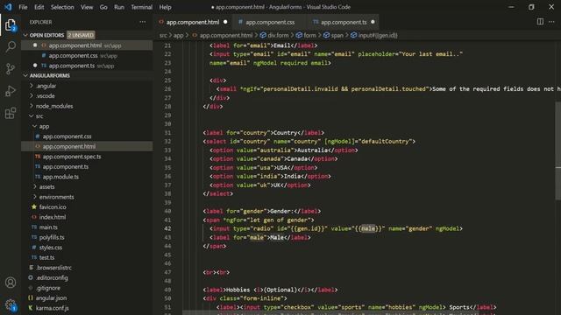This screenshot has height=315, width=561.
Task: Open the Edit menu
Action: (39, 7)
